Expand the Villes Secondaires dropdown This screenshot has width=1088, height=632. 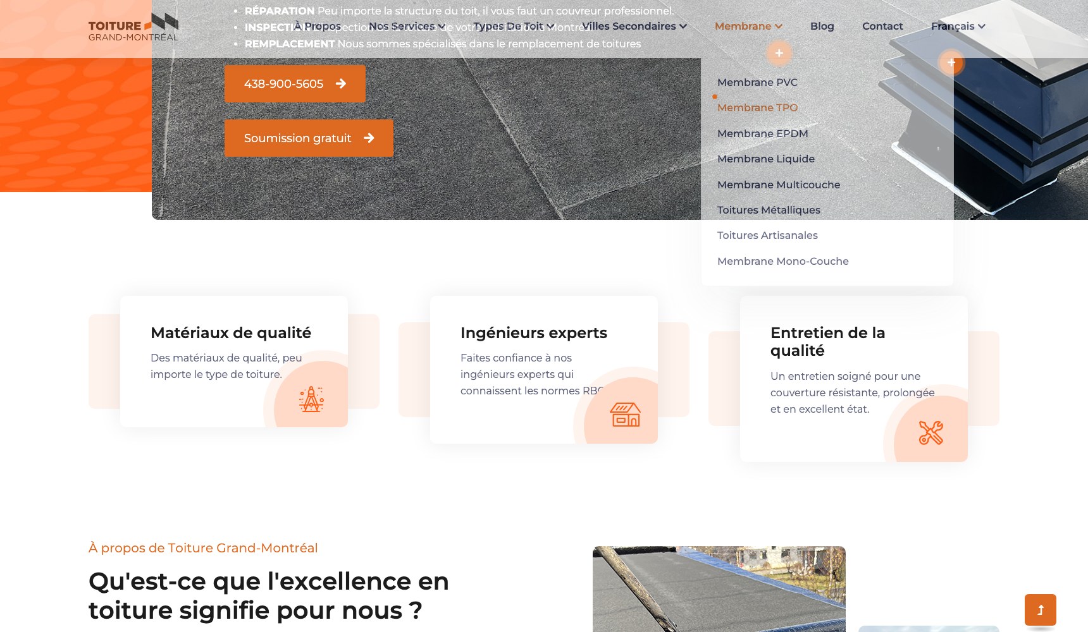(x=634, y=26)
